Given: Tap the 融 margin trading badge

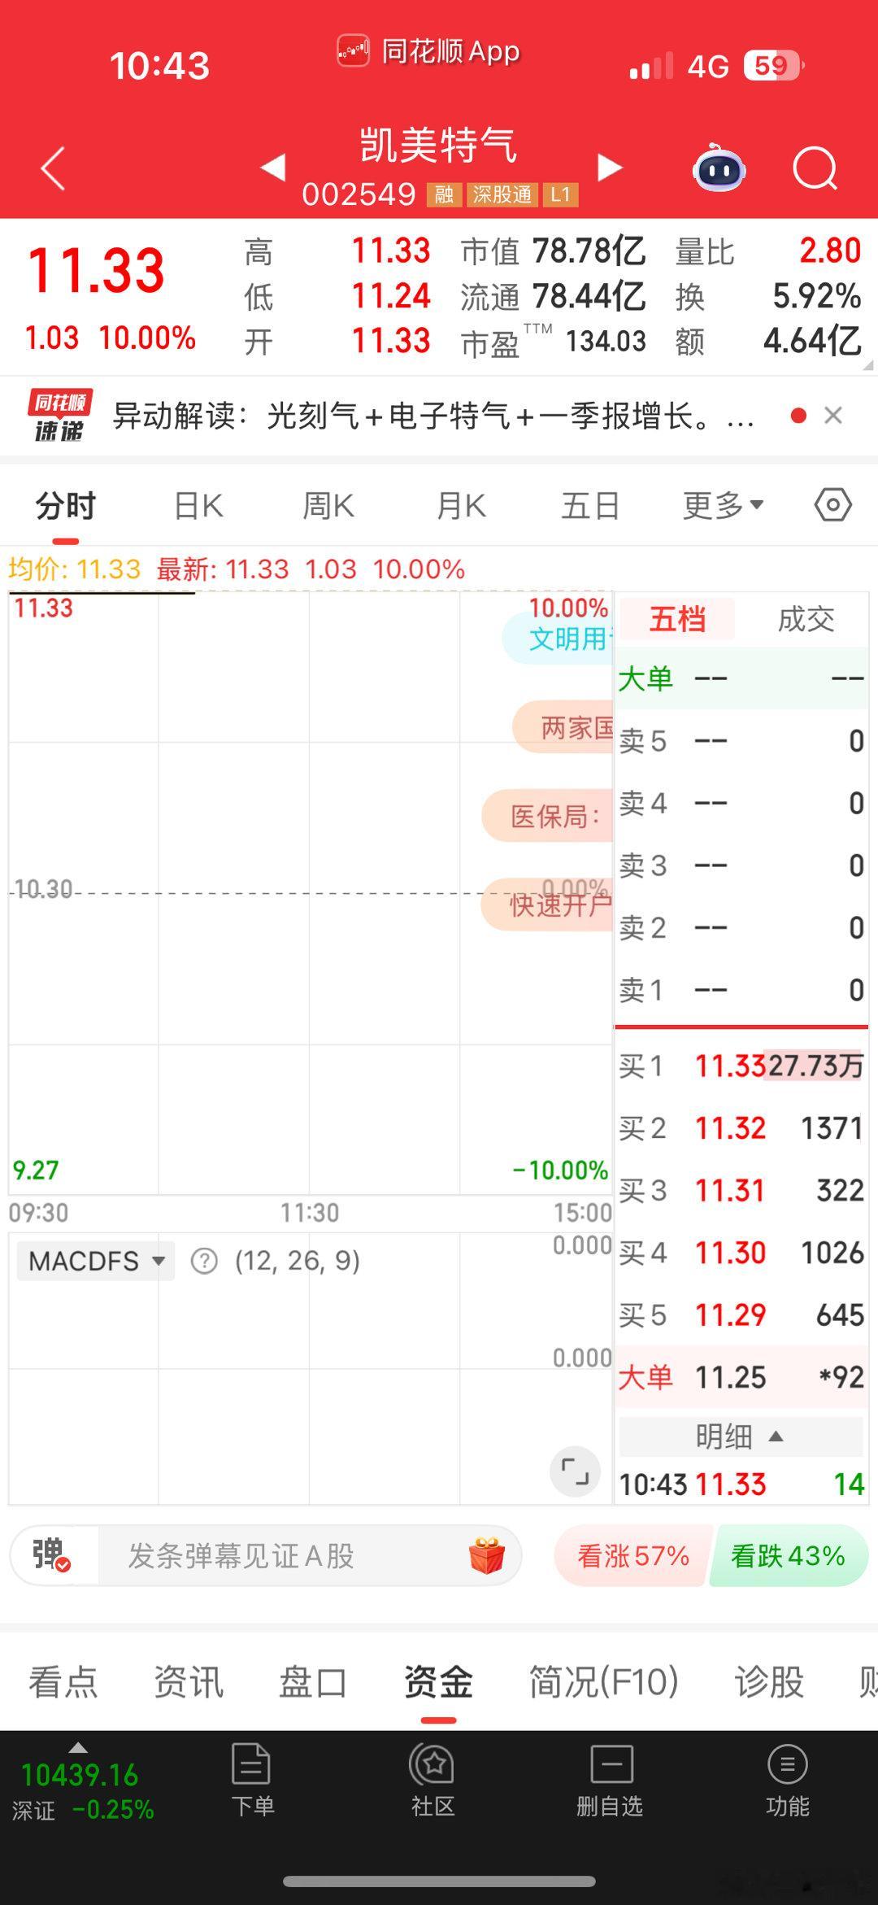Looking at the screenshot, I should pos(444,195).
